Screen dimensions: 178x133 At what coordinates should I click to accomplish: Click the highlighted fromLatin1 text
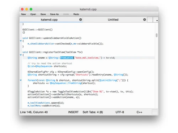click(67, 58)
